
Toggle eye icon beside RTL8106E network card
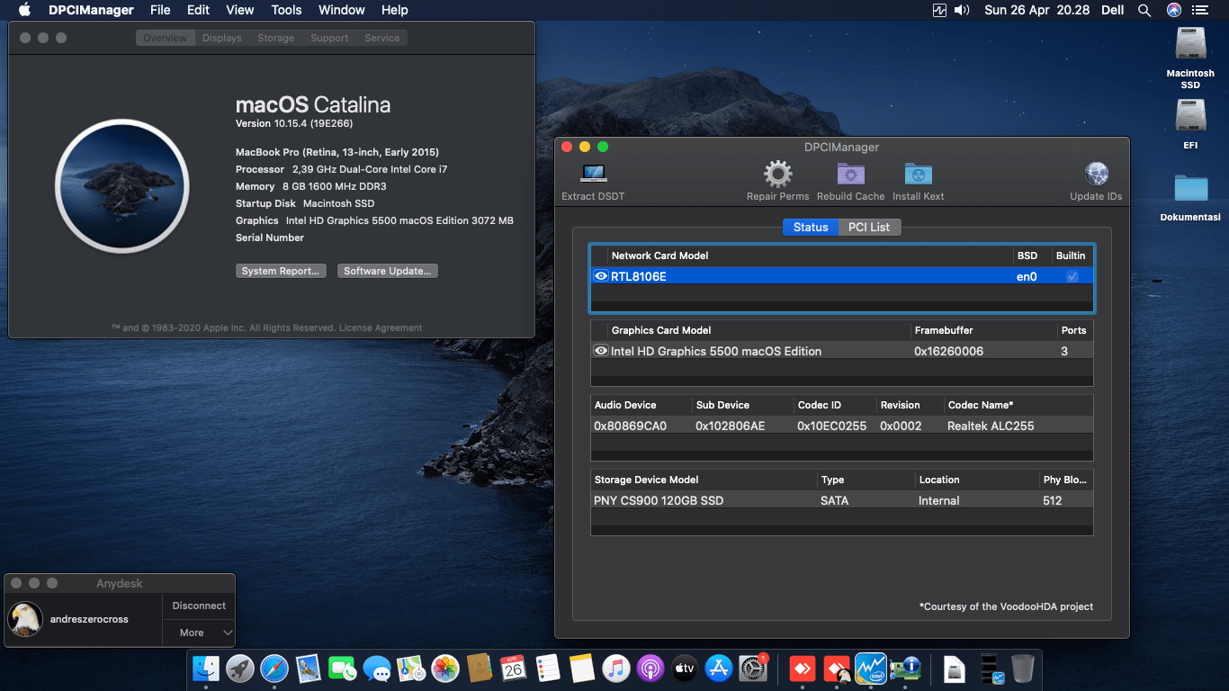[x=601, y=276]
